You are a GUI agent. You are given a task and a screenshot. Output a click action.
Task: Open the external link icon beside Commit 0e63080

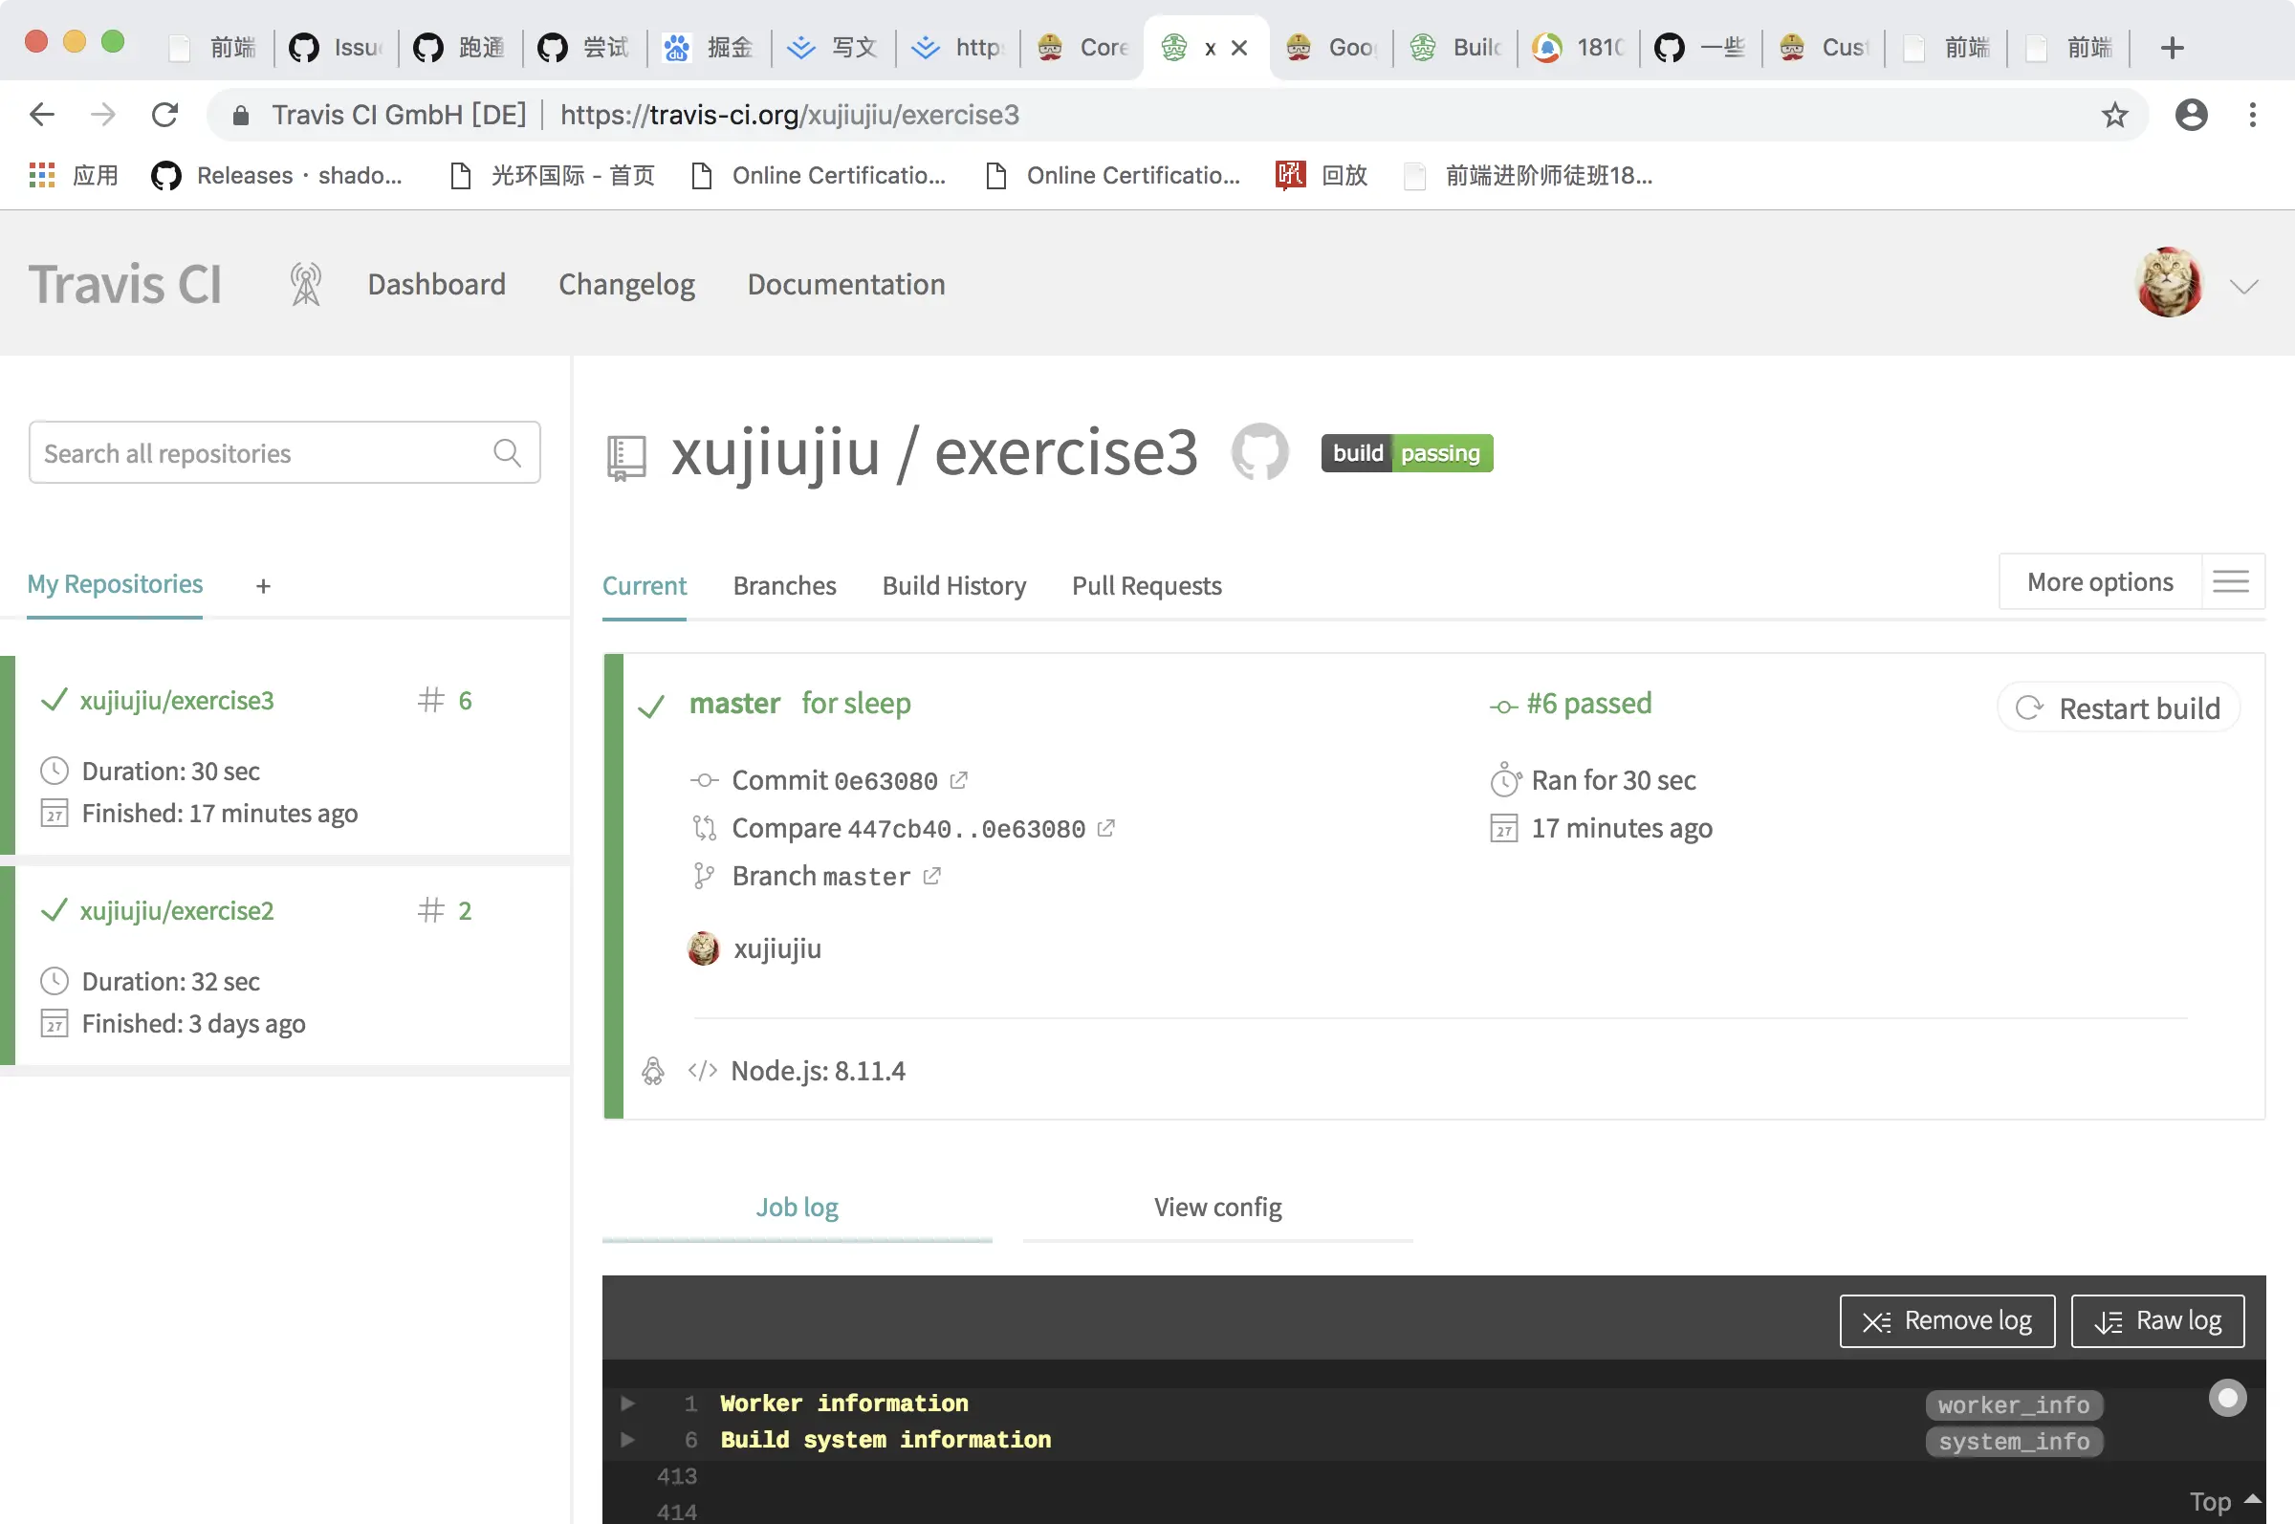point(958,779)
